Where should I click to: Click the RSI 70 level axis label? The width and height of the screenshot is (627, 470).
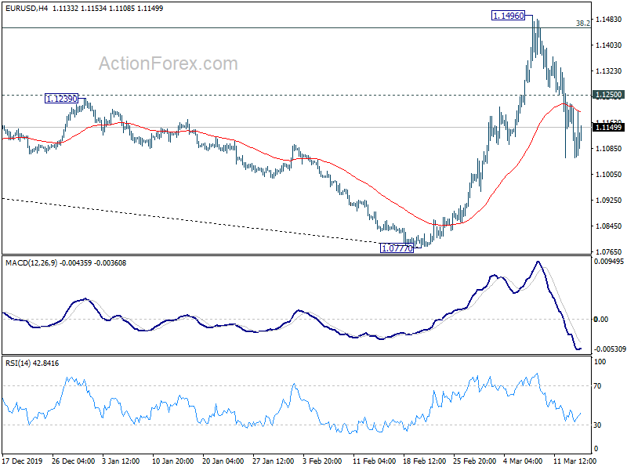coord(599,386)
